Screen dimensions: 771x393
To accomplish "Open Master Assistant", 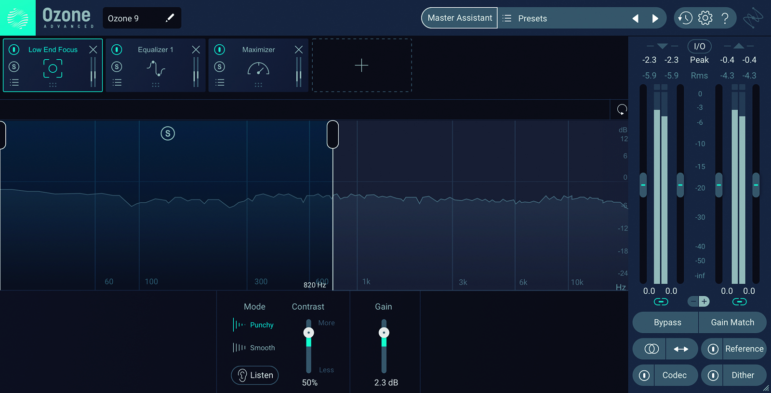I will [459, 18].
